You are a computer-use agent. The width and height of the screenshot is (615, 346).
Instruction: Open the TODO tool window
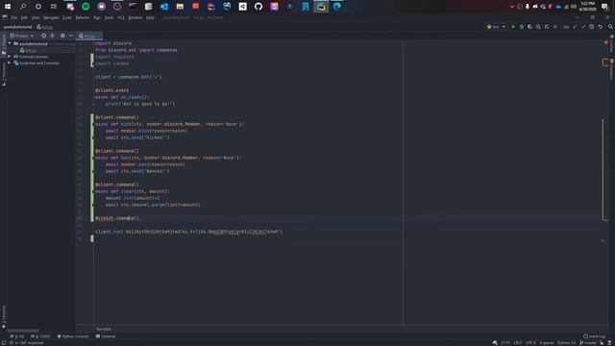click(x=40, y=336)
